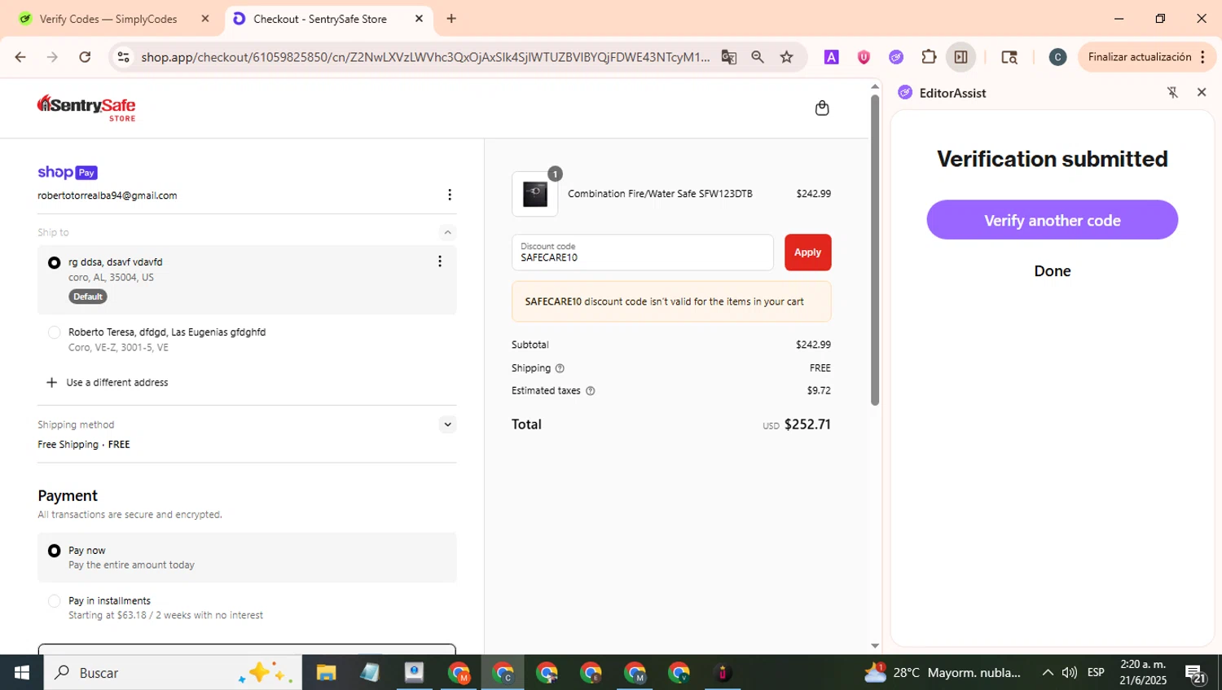Open the EditorAssist extension toolbar icon

[896, 57]
